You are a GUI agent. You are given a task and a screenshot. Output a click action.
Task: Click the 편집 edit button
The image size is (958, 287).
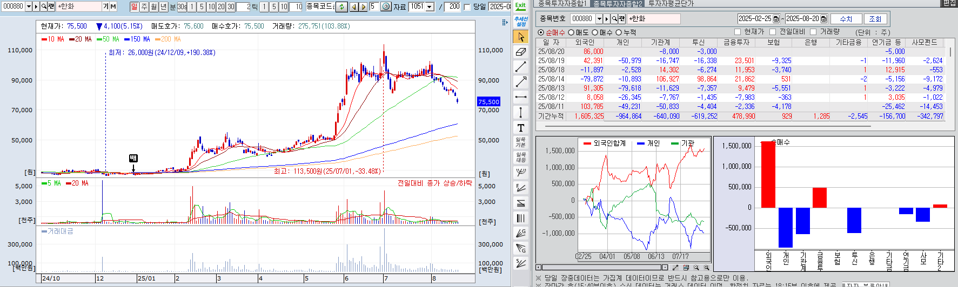coord(949,3)
